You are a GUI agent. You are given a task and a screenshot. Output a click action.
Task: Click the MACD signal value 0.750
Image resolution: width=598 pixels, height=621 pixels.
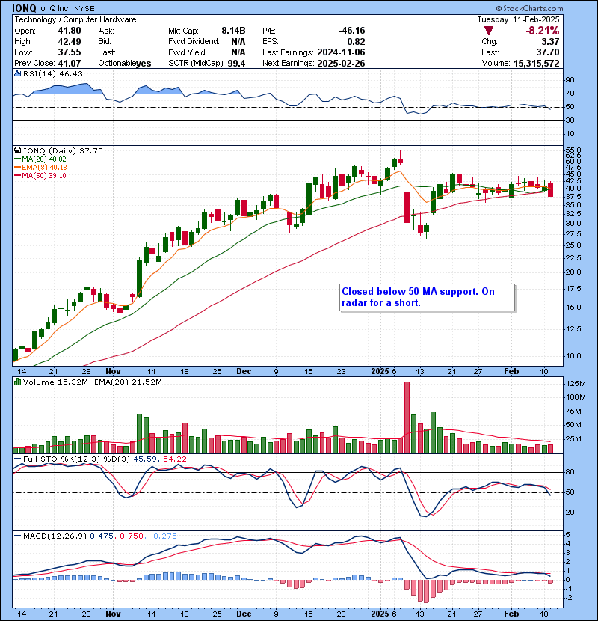pos(132,536)
